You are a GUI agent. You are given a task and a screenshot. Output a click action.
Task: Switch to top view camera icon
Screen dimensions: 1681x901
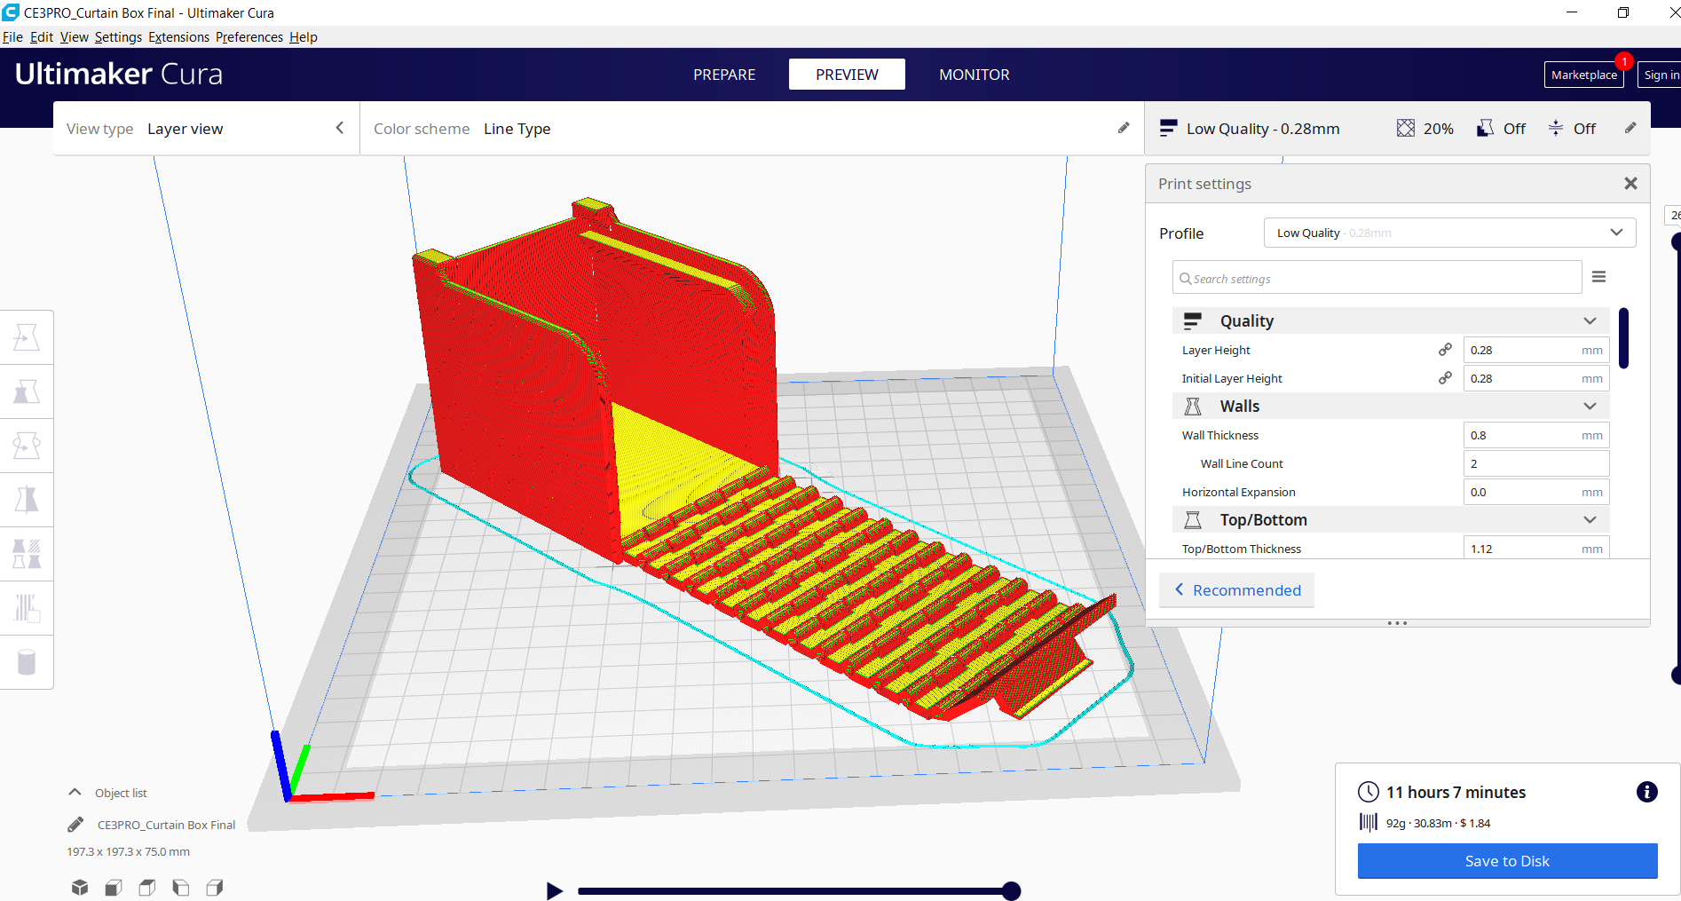tap(147, 887)
